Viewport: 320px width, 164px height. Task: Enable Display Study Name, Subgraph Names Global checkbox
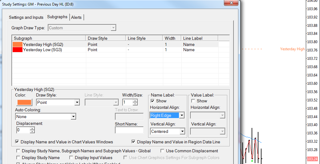[18, 151]
